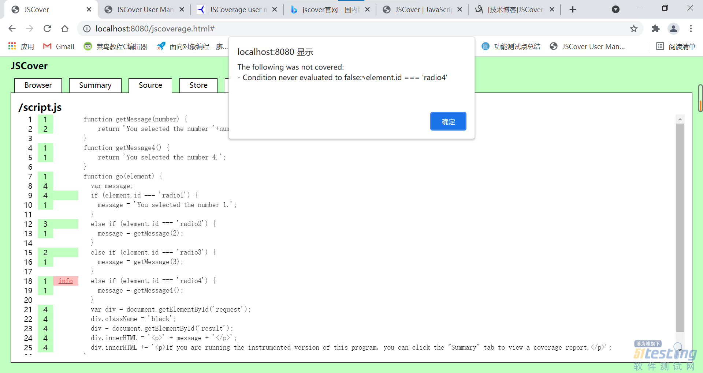Open the 功能测试点总结 bookmark
The width and height of the screenshot is (703, 373).
coord(511,46)
